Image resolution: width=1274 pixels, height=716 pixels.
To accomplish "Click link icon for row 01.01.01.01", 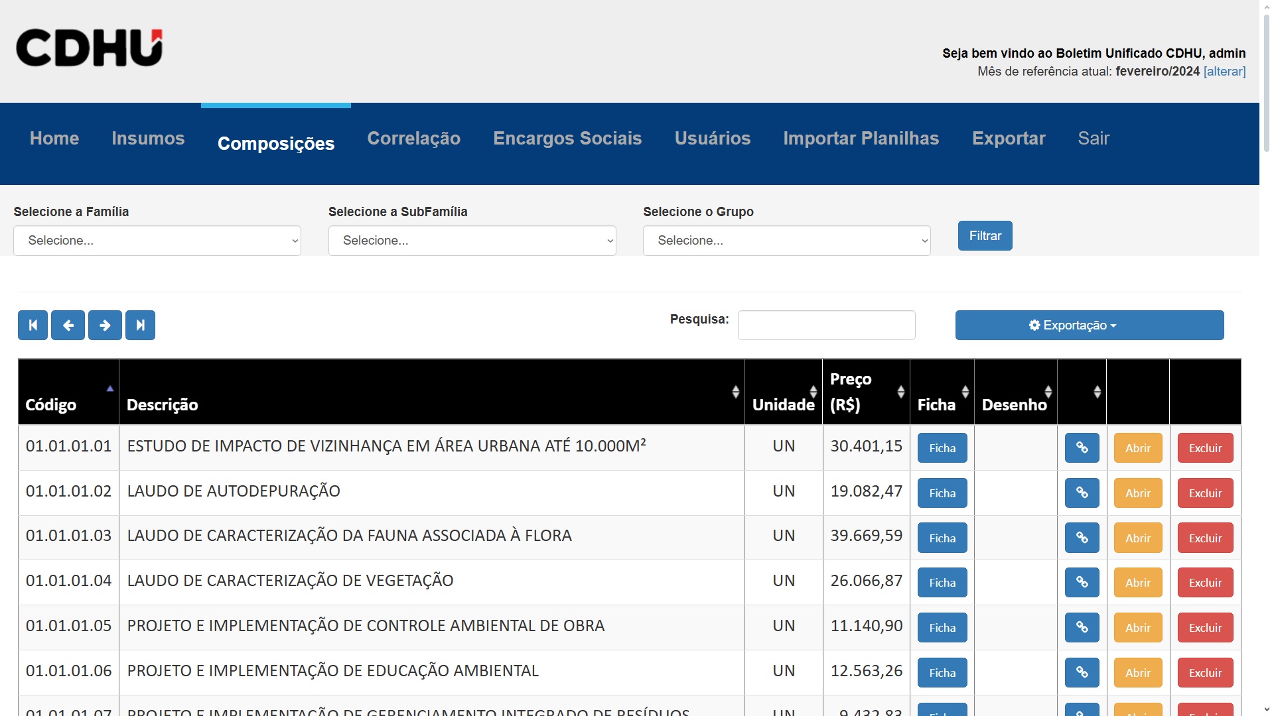I will pos(1082,448).
